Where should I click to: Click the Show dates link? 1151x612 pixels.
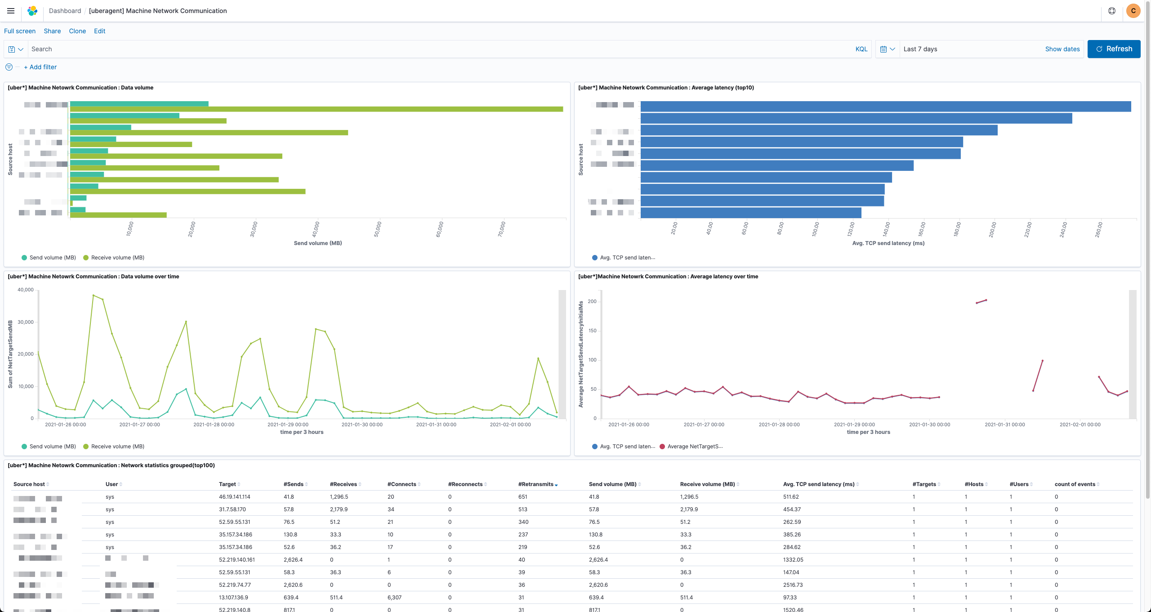1062,49
